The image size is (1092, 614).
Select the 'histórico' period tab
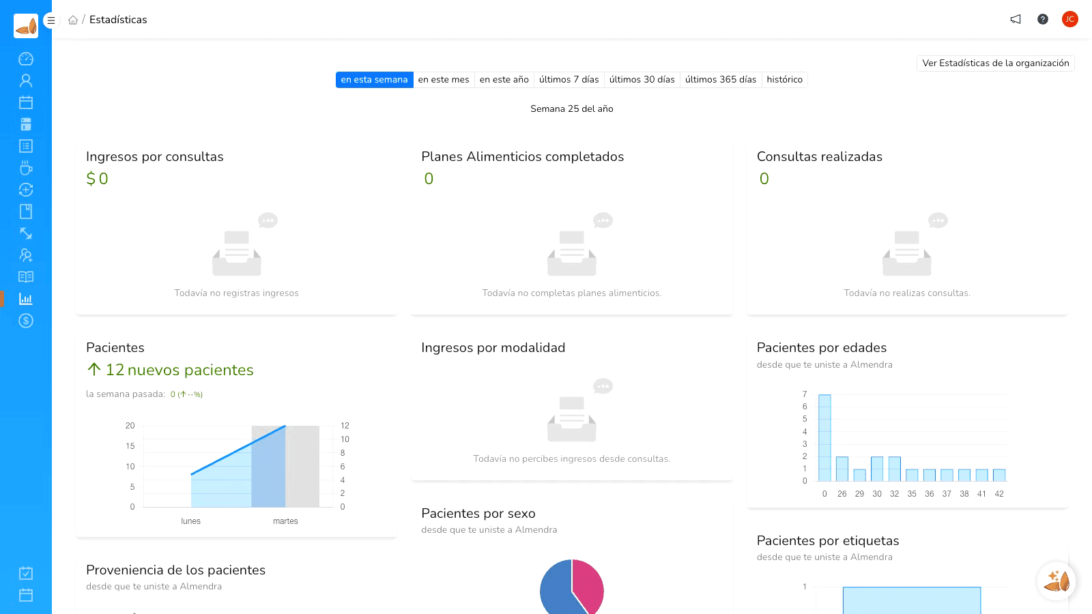coord(785,80)
